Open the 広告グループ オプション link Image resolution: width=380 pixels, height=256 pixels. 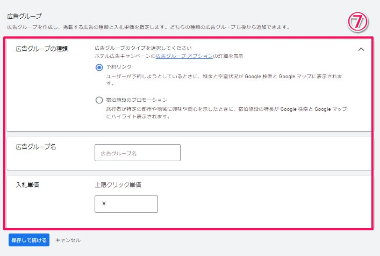click(x=184, y=56)
